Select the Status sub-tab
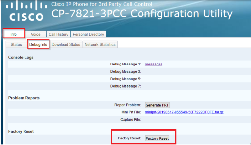This screenshot has height=145, width=251. (x=16, y=45)
